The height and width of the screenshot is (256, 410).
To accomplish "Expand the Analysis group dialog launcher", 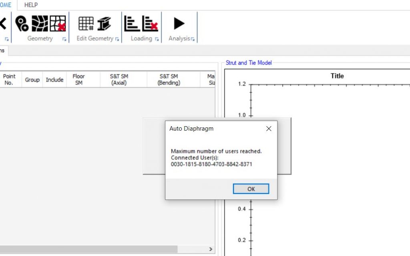I will click(x=193, y=39).
